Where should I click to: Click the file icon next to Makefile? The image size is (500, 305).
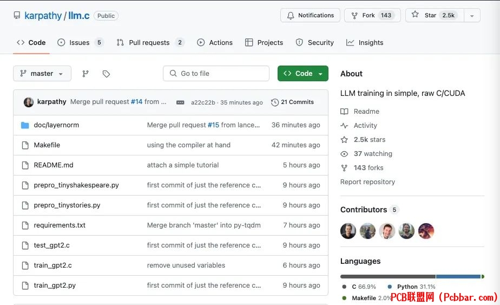25,145
